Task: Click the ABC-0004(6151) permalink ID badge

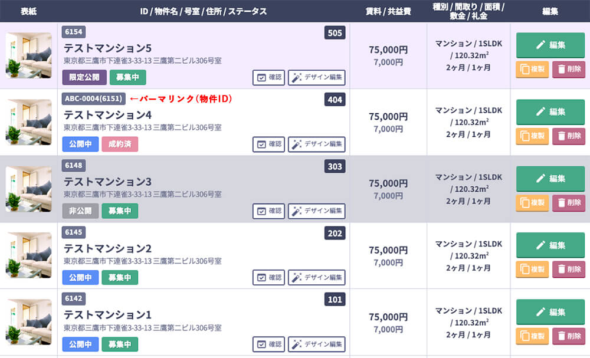Action: click(93, 99)
